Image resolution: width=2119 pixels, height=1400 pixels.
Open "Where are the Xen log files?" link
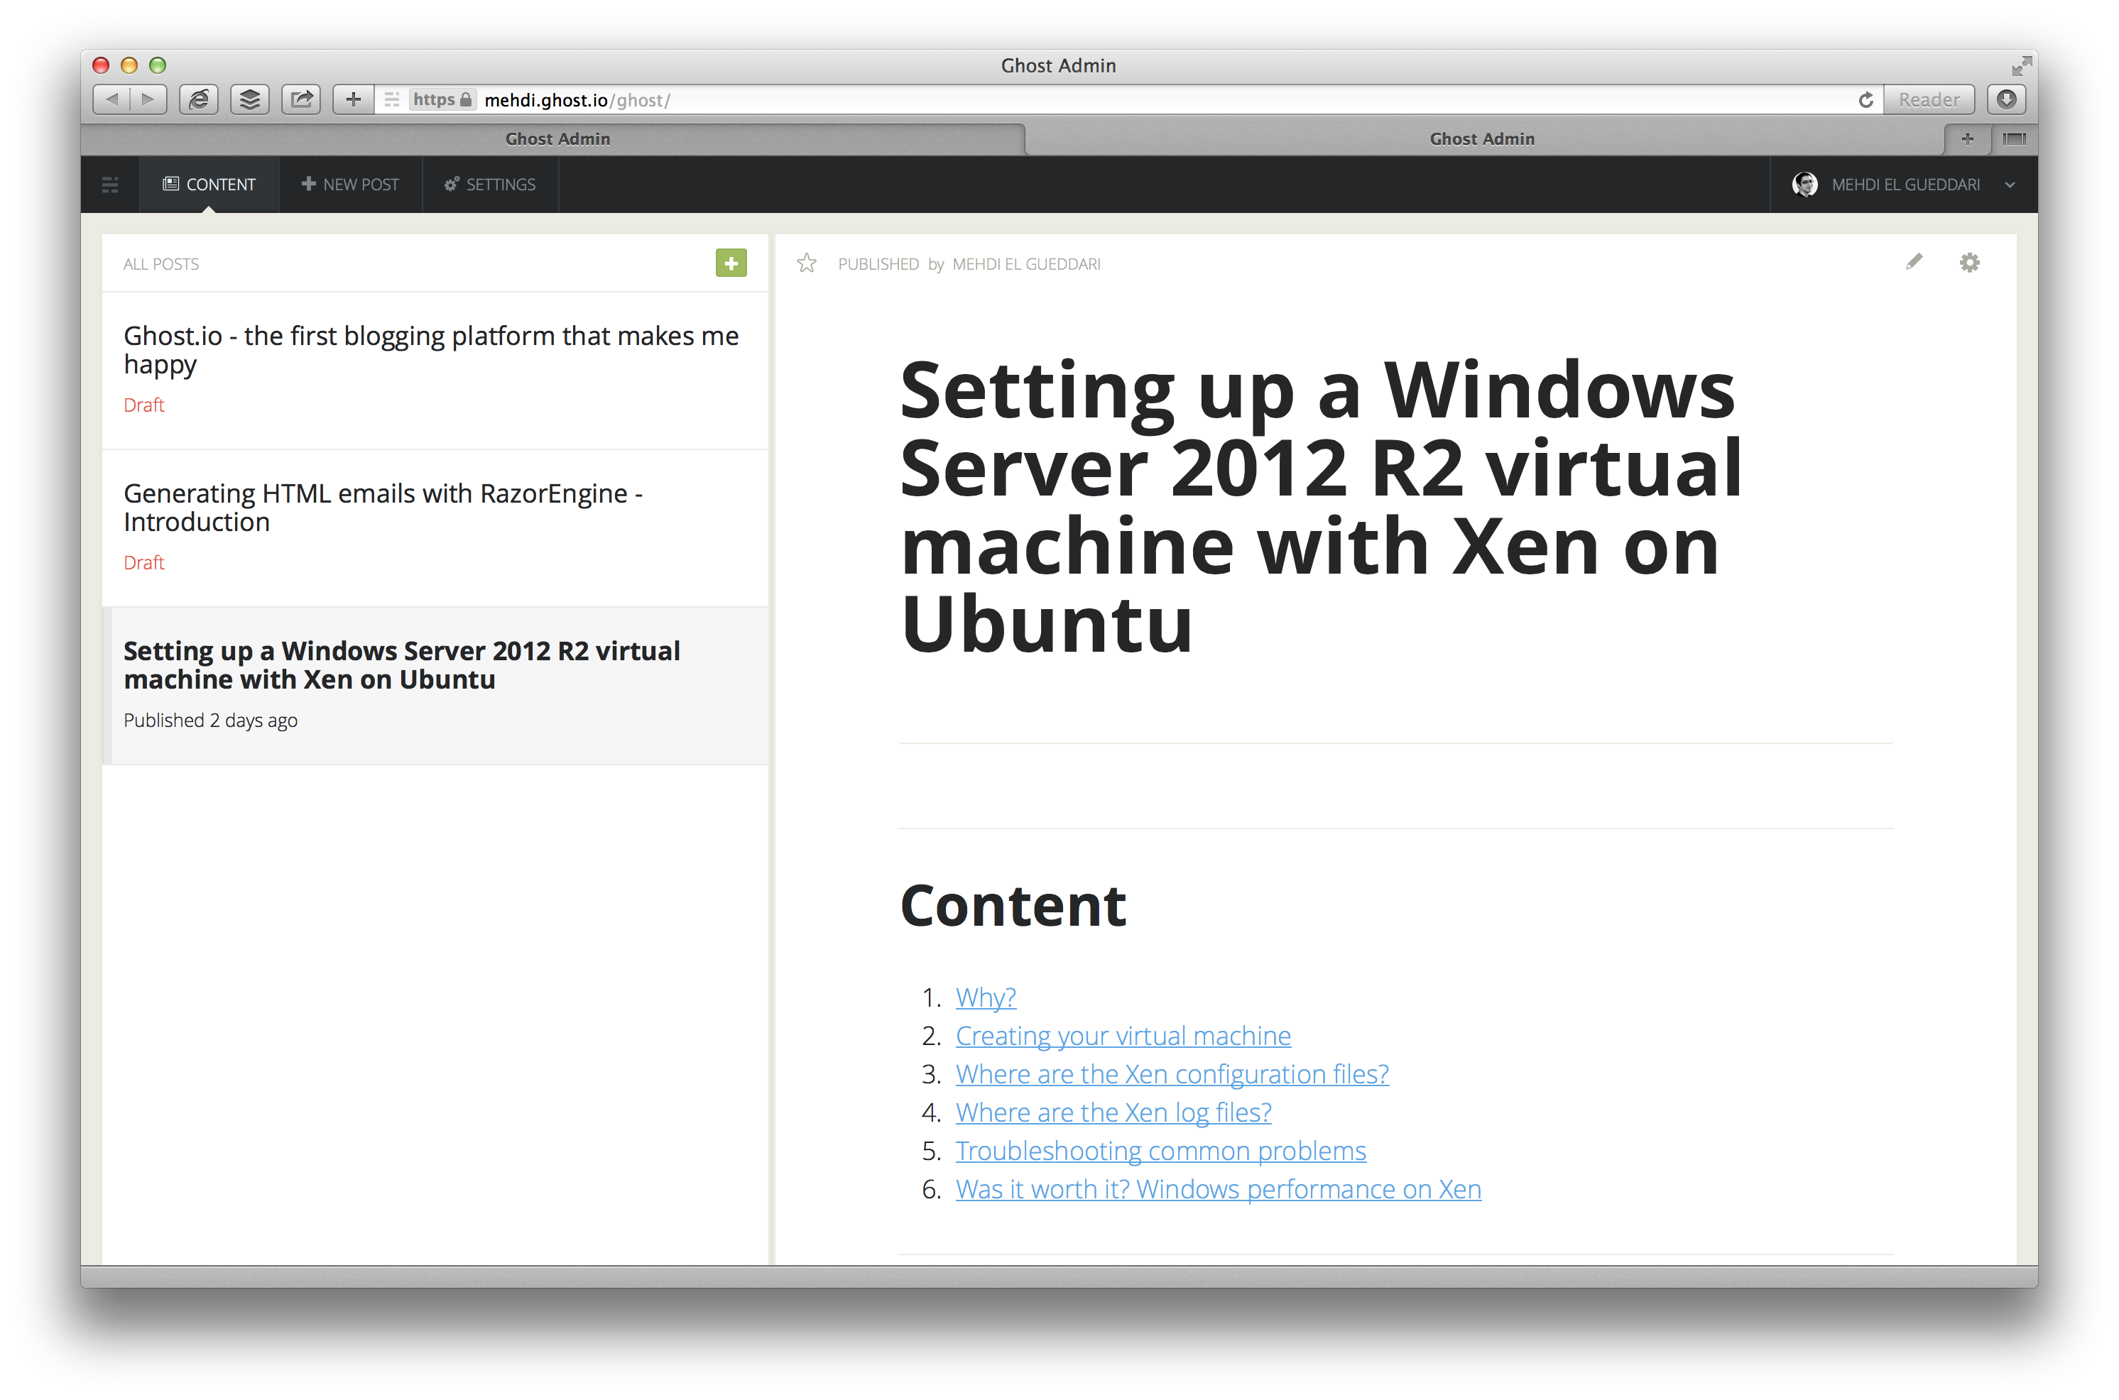1113,1112
